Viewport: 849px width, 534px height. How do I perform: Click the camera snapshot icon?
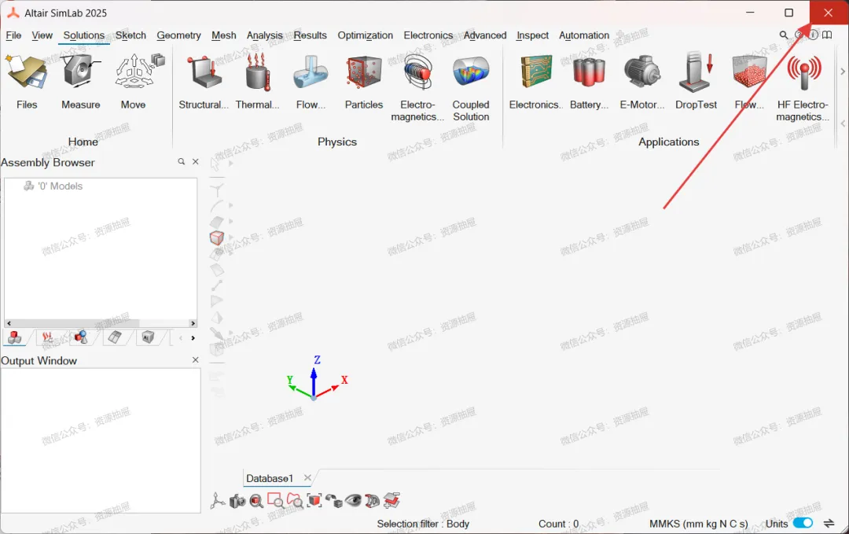[x=237, y=502]
